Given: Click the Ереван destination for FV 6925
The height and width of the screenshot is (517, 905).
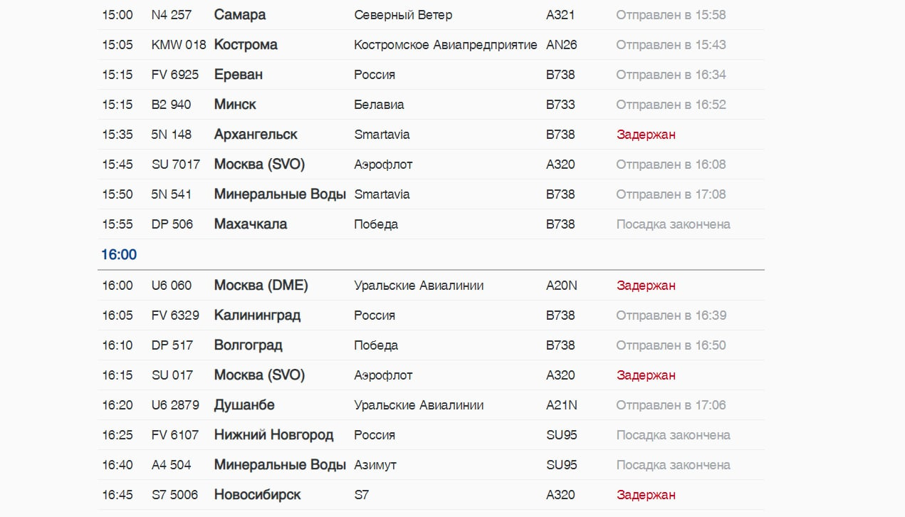Looking at the screenshot, I should click(238, 75).
